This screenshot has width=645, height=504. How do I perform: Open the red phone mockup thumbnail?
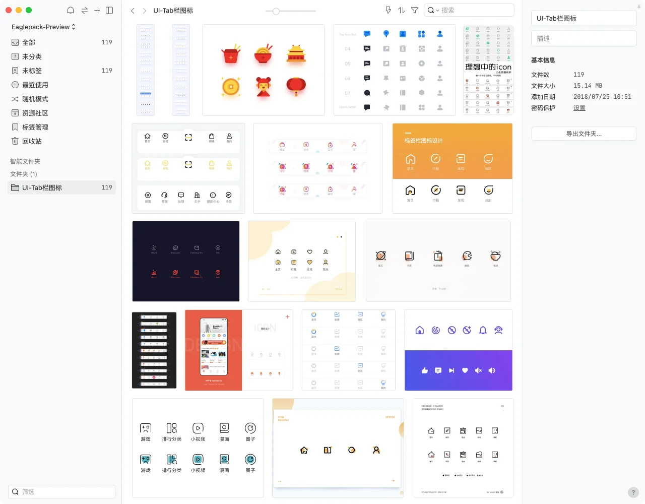[239, 350]
